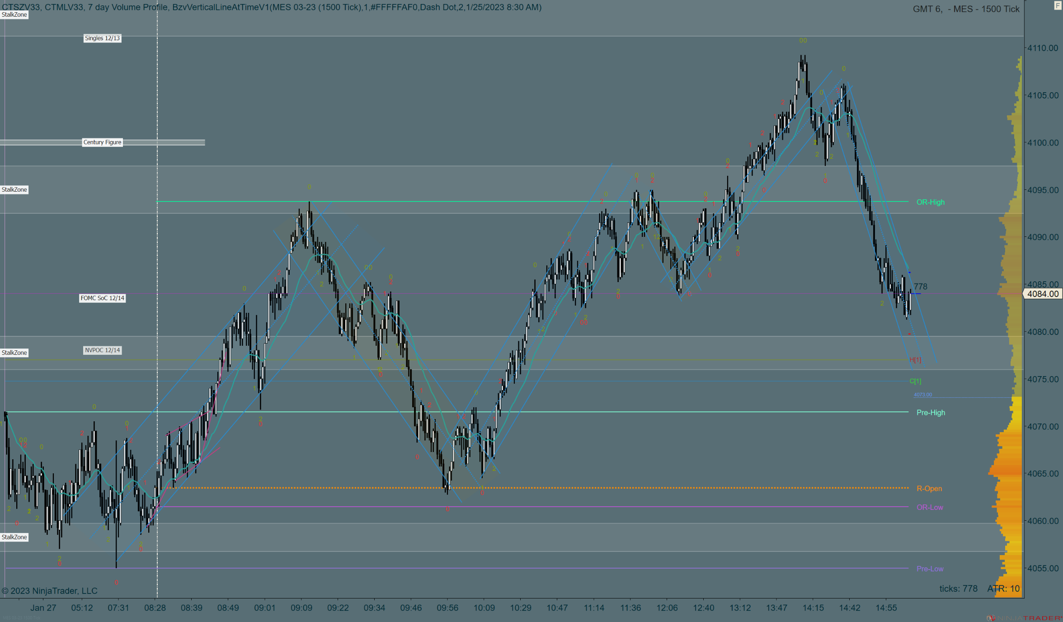Click the 14:55 time axis label
This screenshot has width=1063, height=622.
click(886, 608)
